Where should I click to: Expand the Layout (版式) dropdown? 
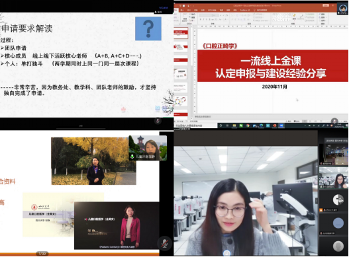[x=193, y=15]
